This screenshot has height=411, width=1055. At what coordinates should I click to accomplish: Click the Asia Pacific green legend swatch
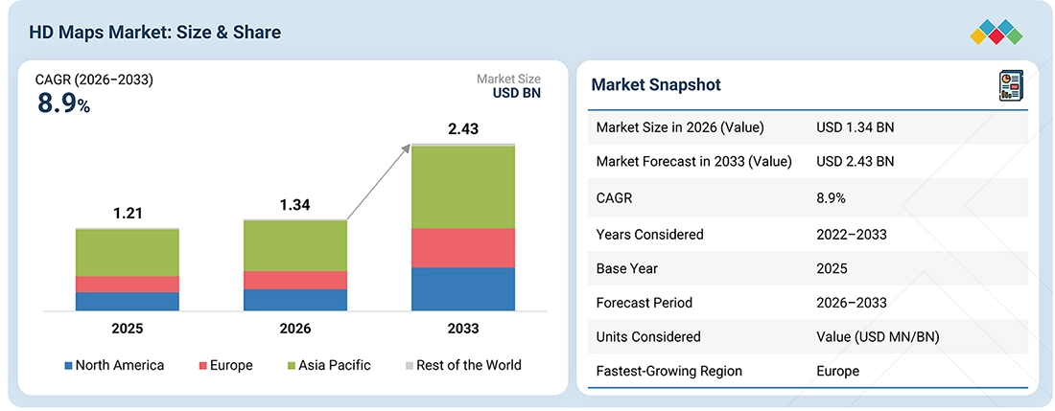(292, 366)
